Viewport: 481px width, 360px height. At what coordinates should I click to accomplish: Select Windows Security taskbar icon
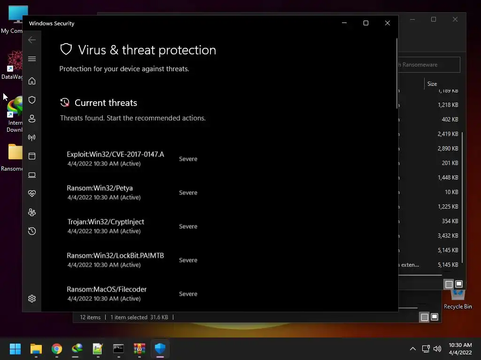tap(160, 349)
